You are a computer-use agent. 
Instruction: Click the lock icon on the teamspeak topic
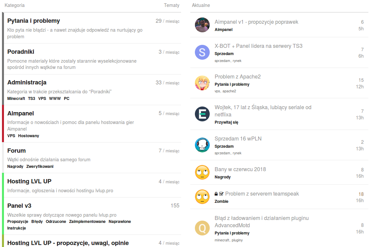[x=216, y=194]
